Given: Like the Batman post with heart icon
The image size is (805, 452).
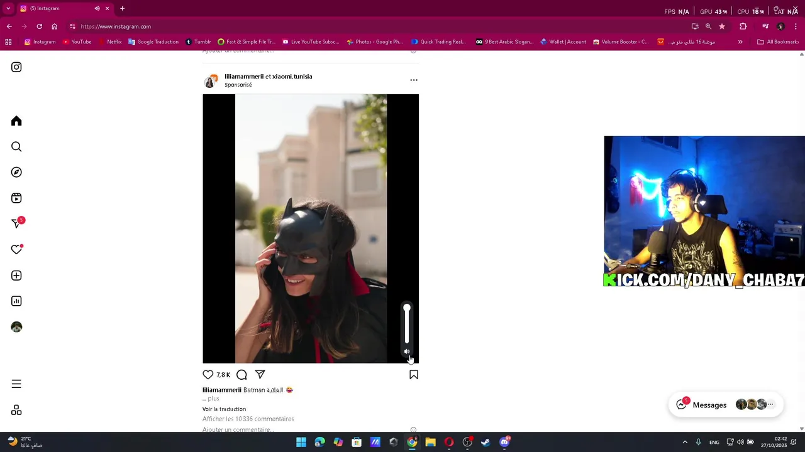Looking at the screenshot, I should click(x=208, y=375).
